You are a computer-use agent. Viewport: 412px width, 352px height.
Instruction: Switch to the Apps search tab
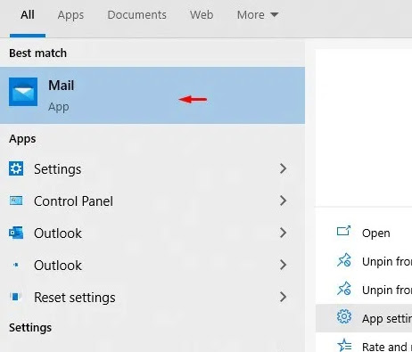(70, 15)
